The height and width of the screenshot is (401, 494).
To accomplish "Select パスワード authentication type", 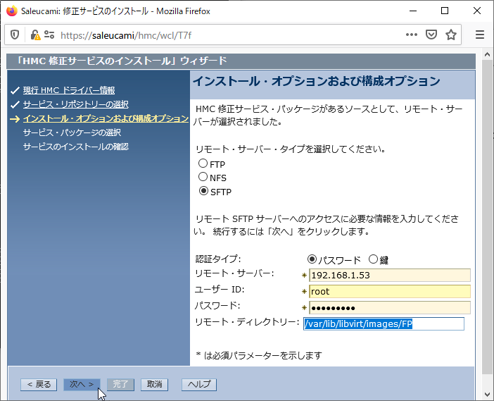I will 312,259.
